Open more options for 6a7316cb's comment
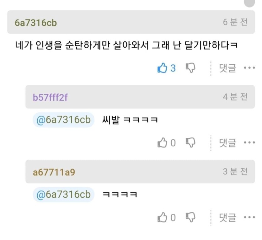Viewport: 262px width, 240px height. coord(249,68)
